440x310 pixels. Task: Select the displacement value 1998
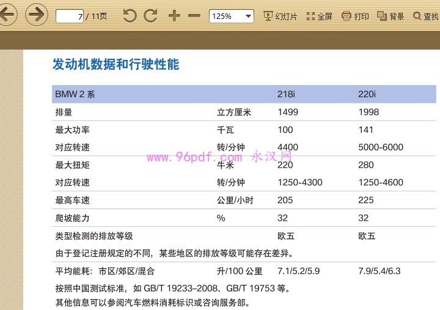pyautogui.click(x=369, y=112)
